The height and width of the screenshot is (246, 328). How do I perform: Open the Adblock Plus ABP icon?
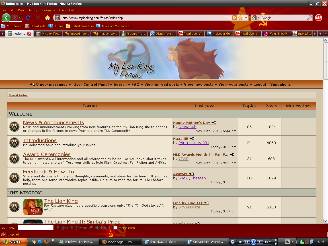(x=318, y=18)
